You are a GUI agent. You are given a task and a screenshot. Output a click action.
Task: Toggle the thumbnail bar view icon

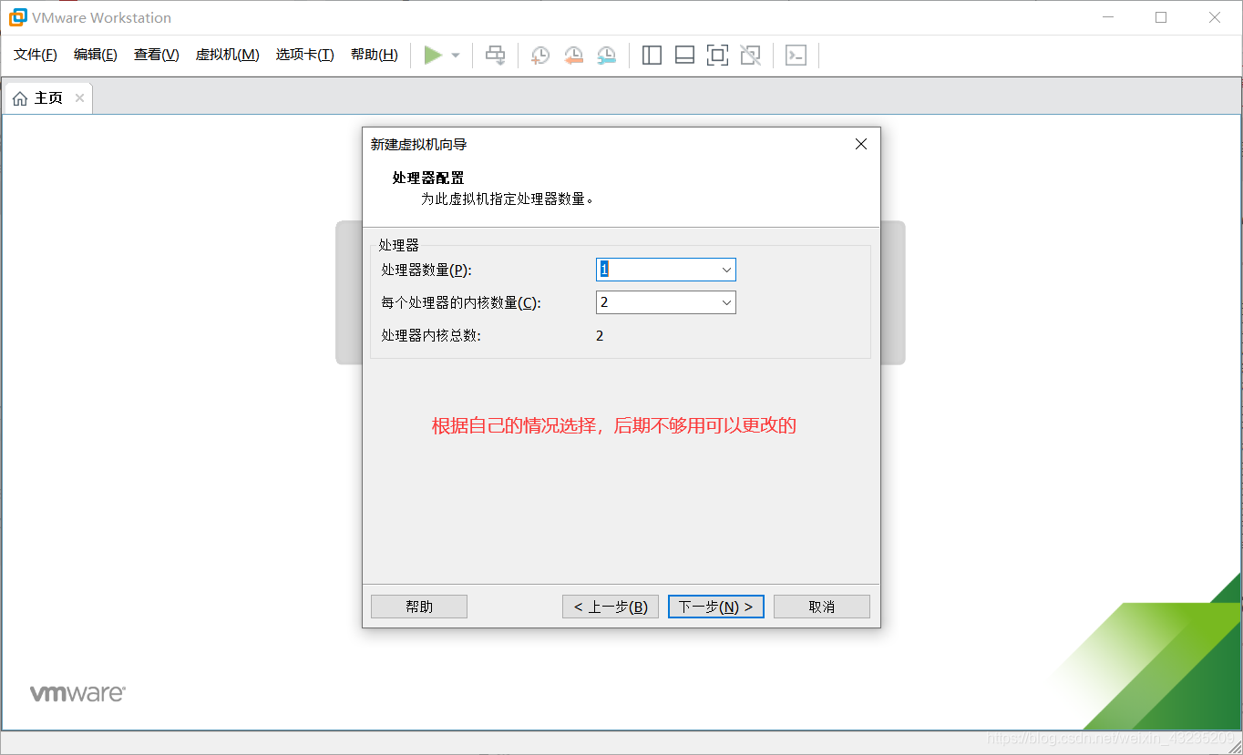[684, 56]
